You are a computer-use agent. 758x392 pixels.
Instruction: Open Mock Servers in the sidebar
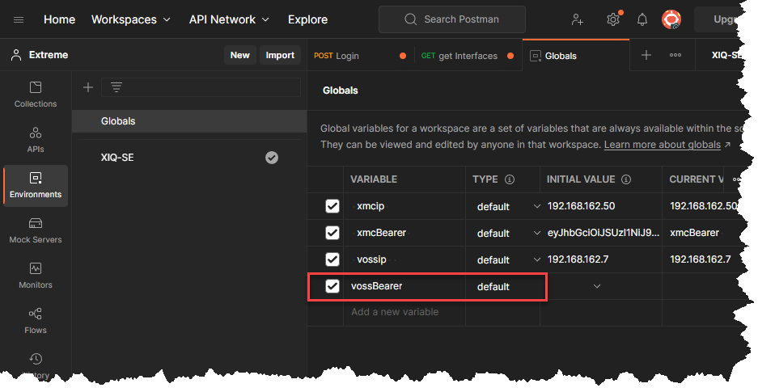coord(36,231)
